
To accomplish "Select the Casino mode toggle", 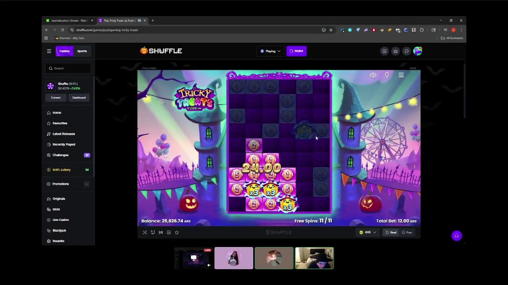I will pos(64,51).
